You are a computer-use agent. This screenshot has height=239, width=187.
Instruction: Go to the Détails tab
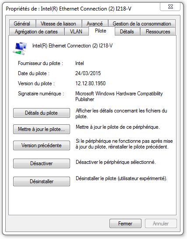[x=127, y=32]
